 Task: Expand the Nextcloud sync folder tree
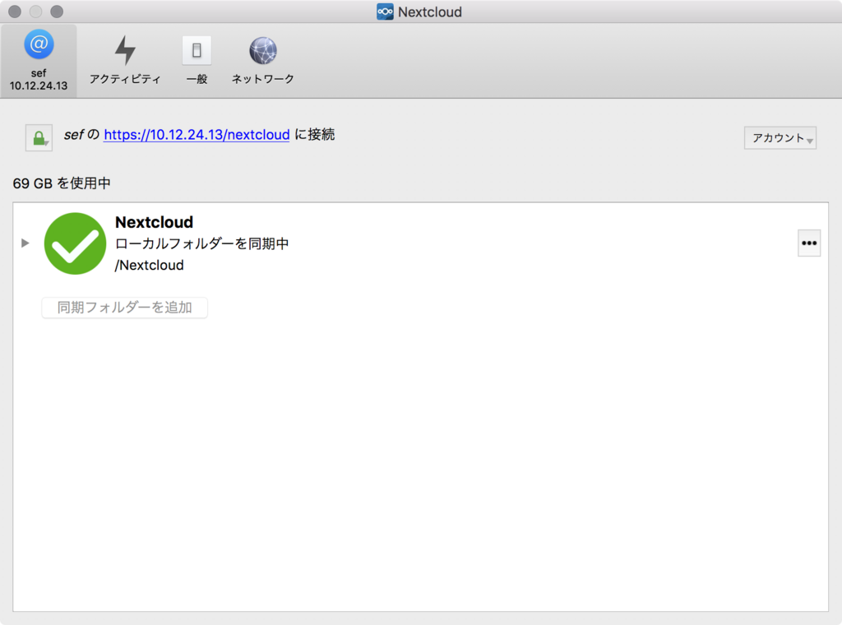(x=25, y=243)
